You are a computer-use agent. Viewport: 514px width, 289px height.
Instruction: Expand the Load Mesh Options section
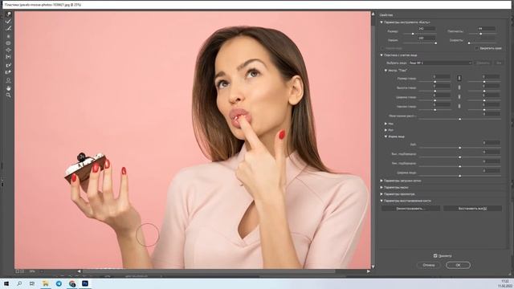381,181
